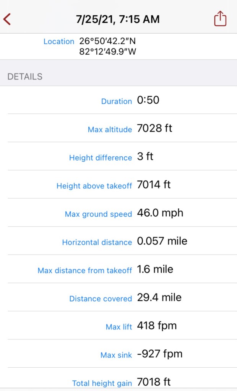Select the 46.0 mph speed value
Viewport: 237px width, 391px height.
click(x=160, y=213)
